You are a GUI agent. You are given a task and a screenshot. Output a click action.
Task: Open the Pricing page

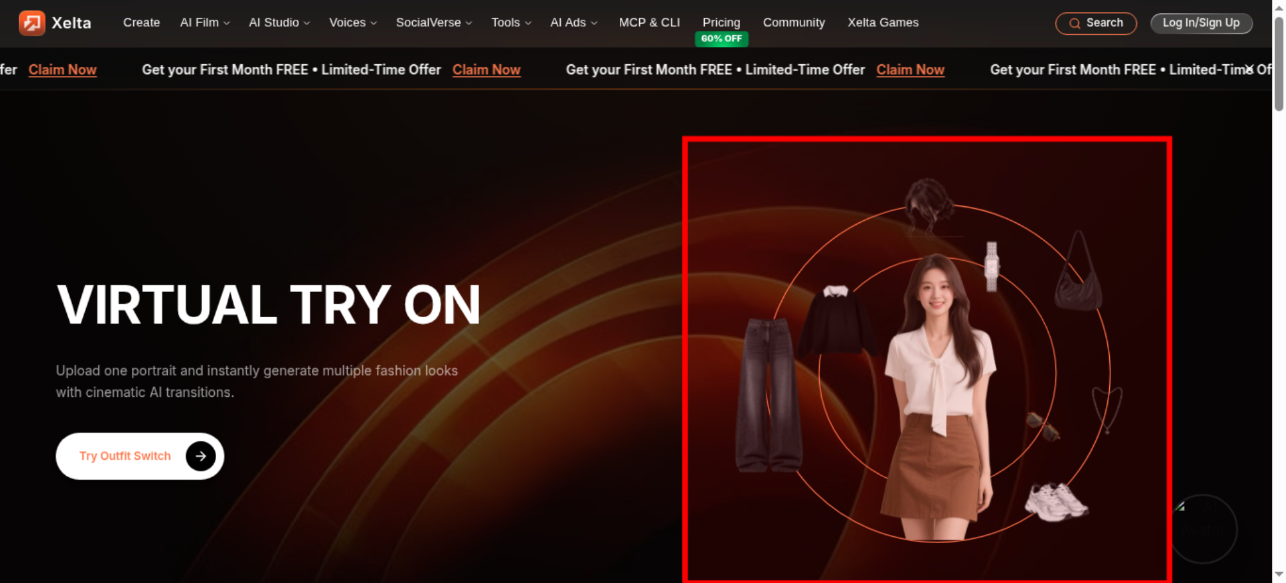coord(721,22)
